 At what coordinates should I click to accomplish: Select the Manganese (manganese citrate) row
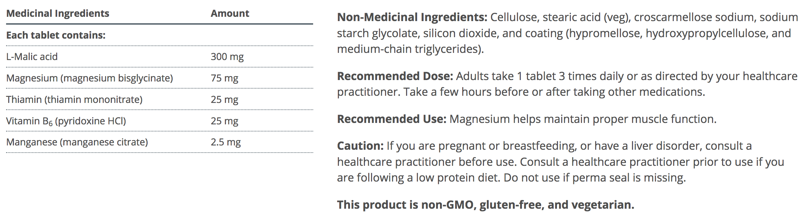click(x=77, y=142)
